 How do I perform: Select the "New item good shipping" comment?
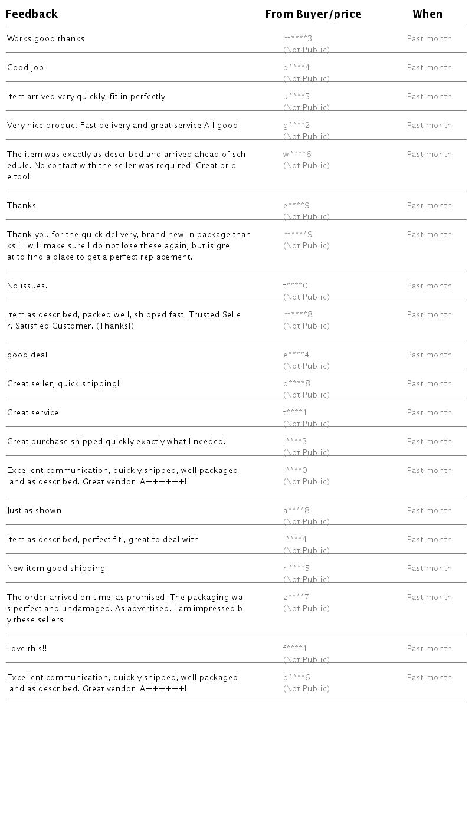pos(56,569)
